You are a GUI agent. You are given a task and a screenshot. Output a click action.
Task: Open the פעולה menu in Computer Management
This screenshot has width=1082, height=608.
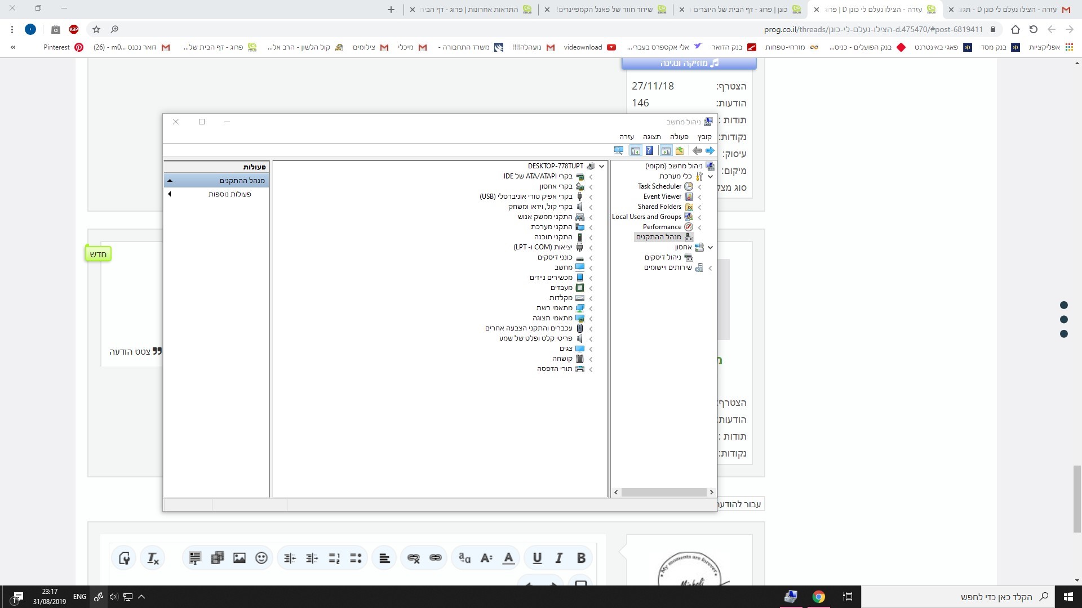pos(679,137)
